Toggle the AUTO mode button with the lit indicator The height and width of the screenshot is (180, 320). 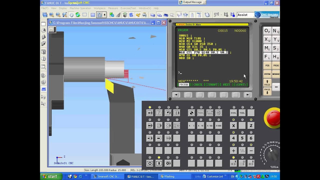150,113
